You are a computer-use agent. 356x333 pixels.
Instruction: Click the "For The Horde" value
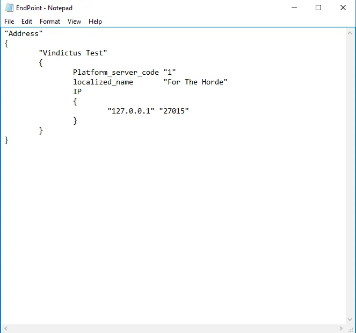[195, 82]
